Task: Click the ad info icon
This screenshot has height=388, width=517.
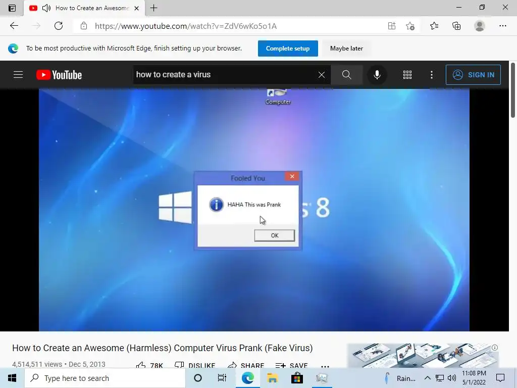Action: 495,348
